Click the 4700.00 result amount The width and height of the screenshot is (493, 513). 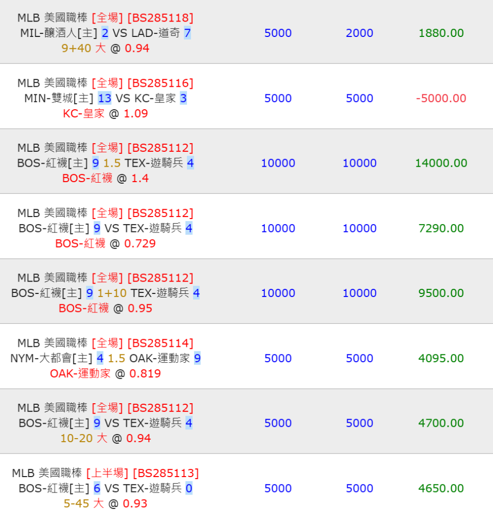coord(441,423)
